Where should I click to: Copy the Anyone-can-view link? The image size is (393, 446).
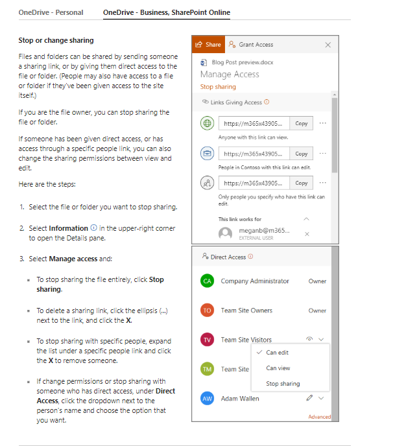click(302, 123)
